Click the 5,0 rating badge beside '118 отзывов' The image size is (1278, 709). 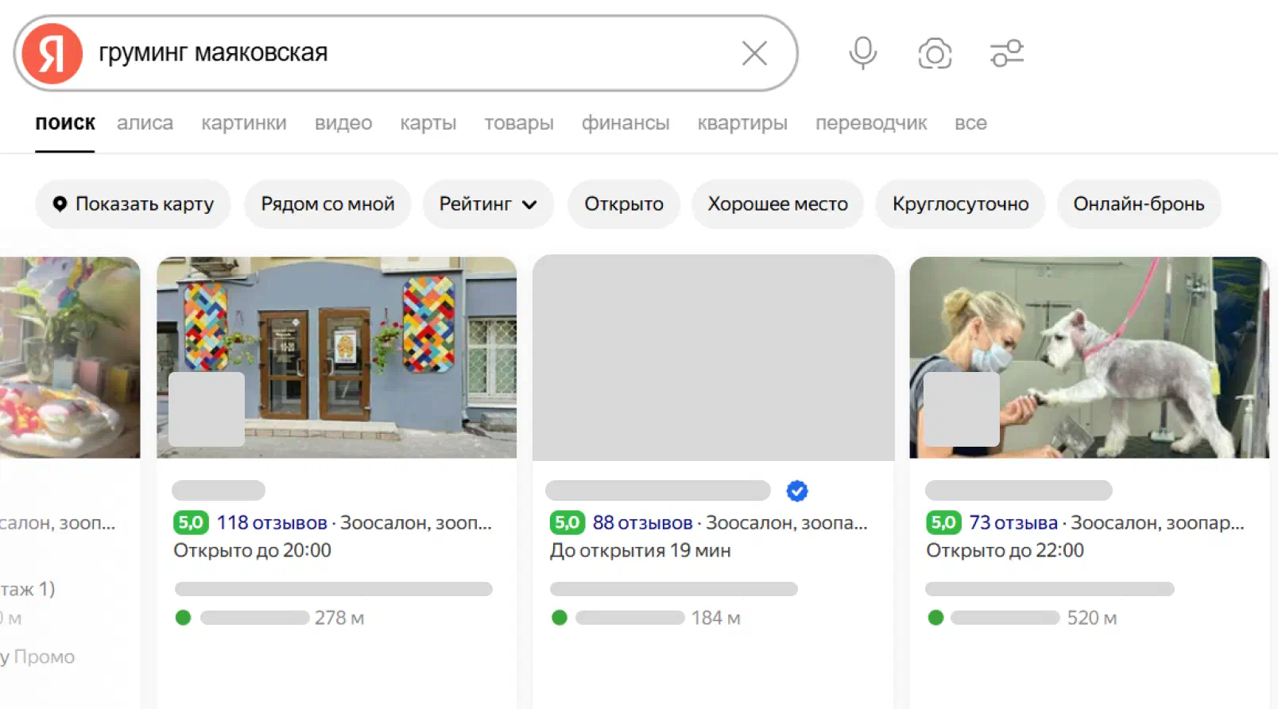[x=191, y=523]
